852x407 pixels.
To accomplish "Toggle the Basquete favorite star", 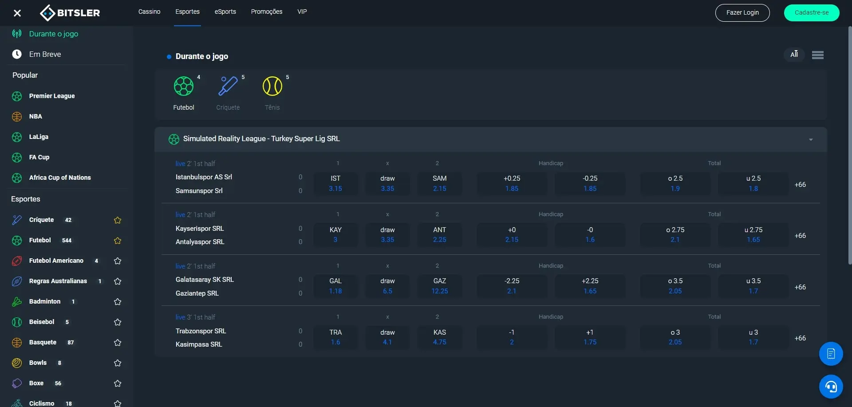I will click(118, 343).
